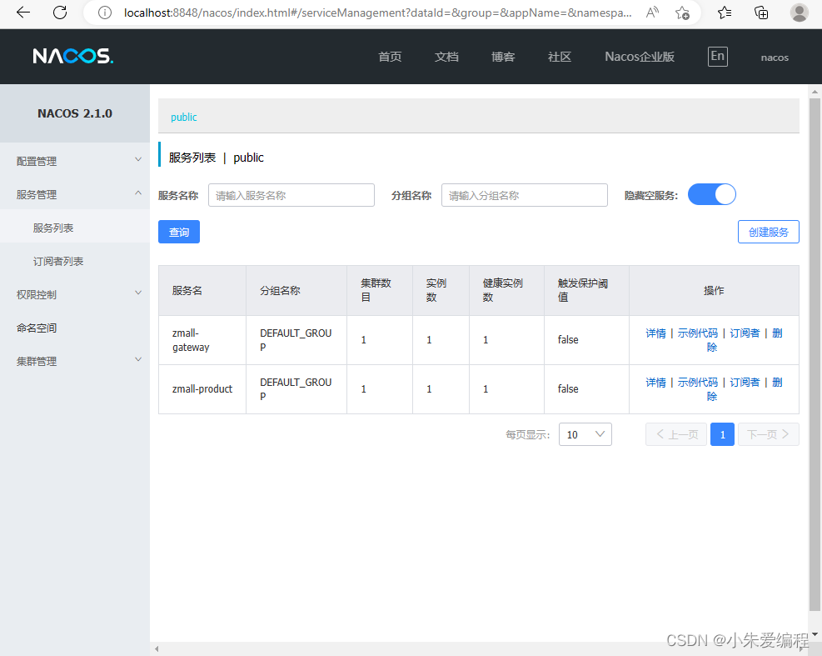Collapse the 服务管理 sidebar menu
The width and height of the screenshot is (822, 656).
75,194
